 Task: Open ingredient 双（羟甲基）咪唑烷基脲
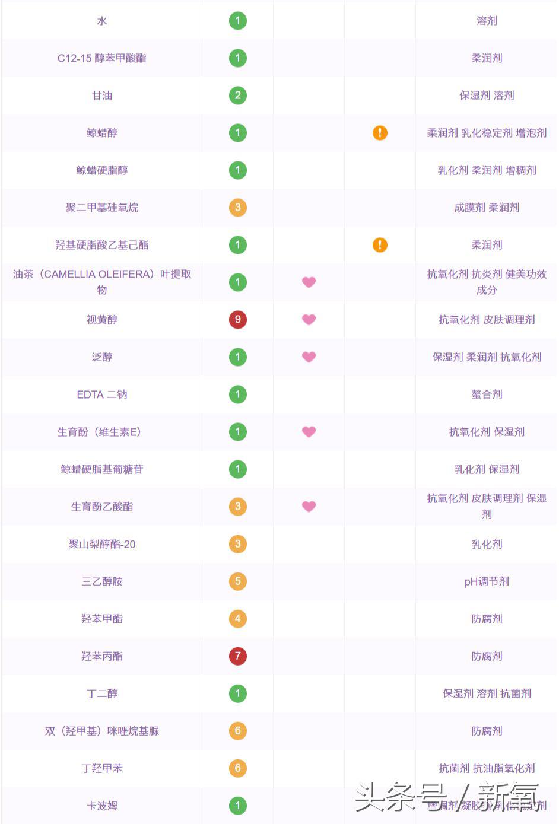102,731
